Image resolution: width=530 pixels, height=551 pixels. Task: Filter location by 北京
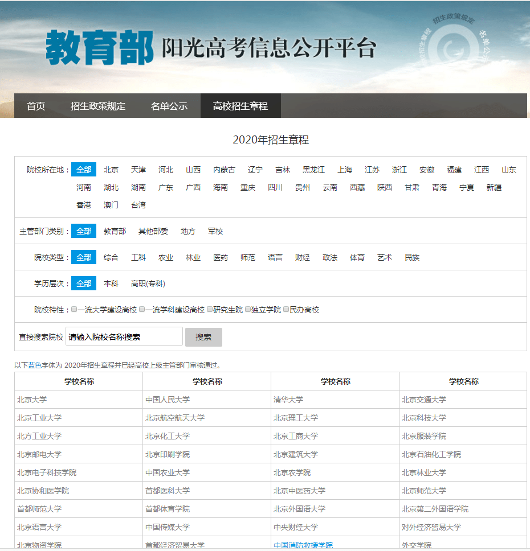tap(111, 170)
